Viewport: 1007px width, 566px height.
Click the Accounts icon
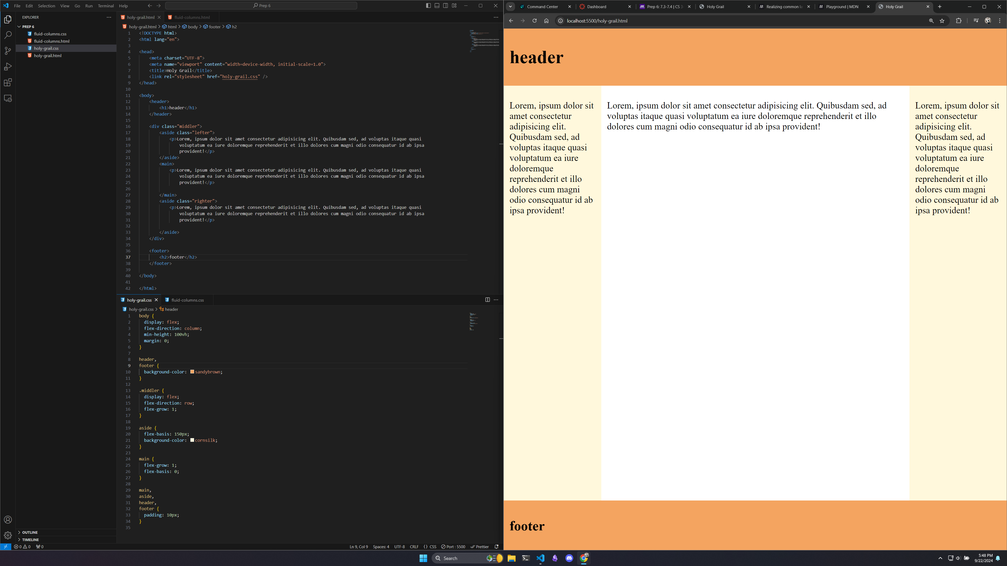tap(8, 520)
